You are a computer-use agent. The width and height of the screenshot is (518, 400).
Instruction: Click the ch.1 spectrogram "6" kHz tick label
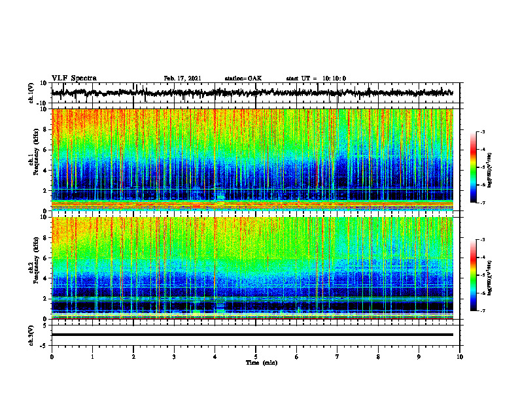pyautogui.click(x=46, y=150)
